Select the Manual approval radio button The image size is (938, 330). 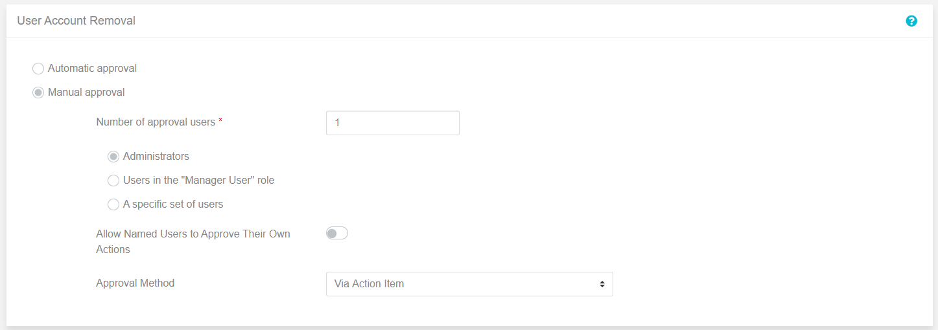[x=38, y=93]
